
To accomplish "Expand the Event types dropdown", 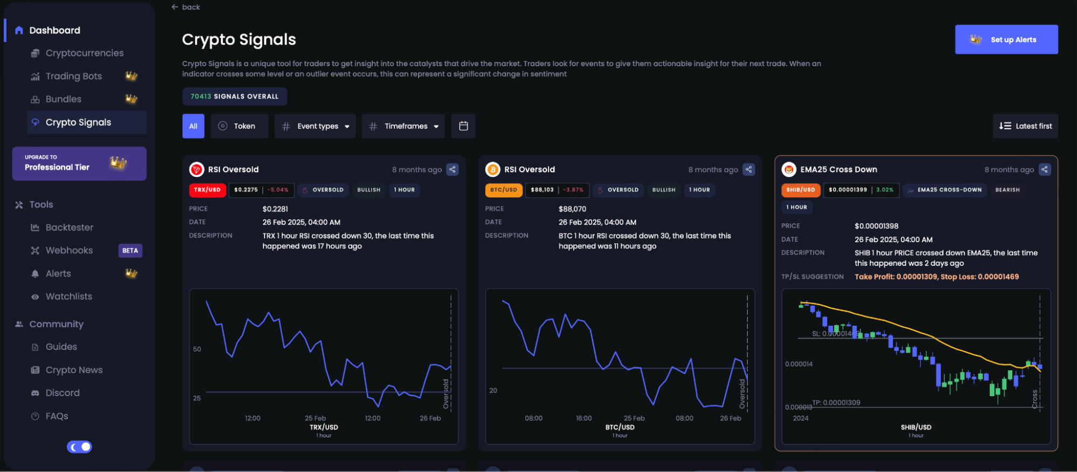I will pos(315,126).
